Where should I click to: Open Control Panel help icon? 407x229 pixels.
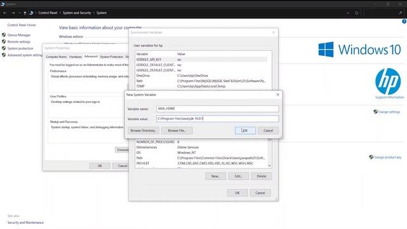point(404,22)
